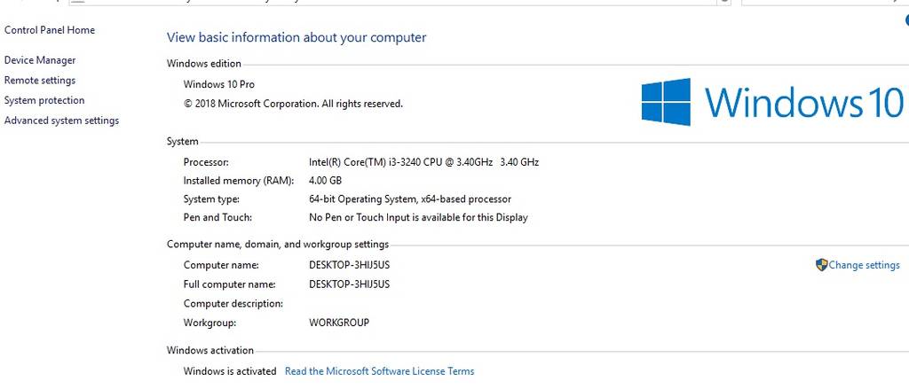Click the Full computer name value
Viewport: 909px width, 389px height.
click(x=349, y=284)
